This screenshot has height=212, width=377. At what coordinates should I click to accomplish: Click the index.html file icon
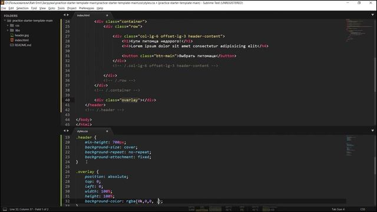pos(12,40)
